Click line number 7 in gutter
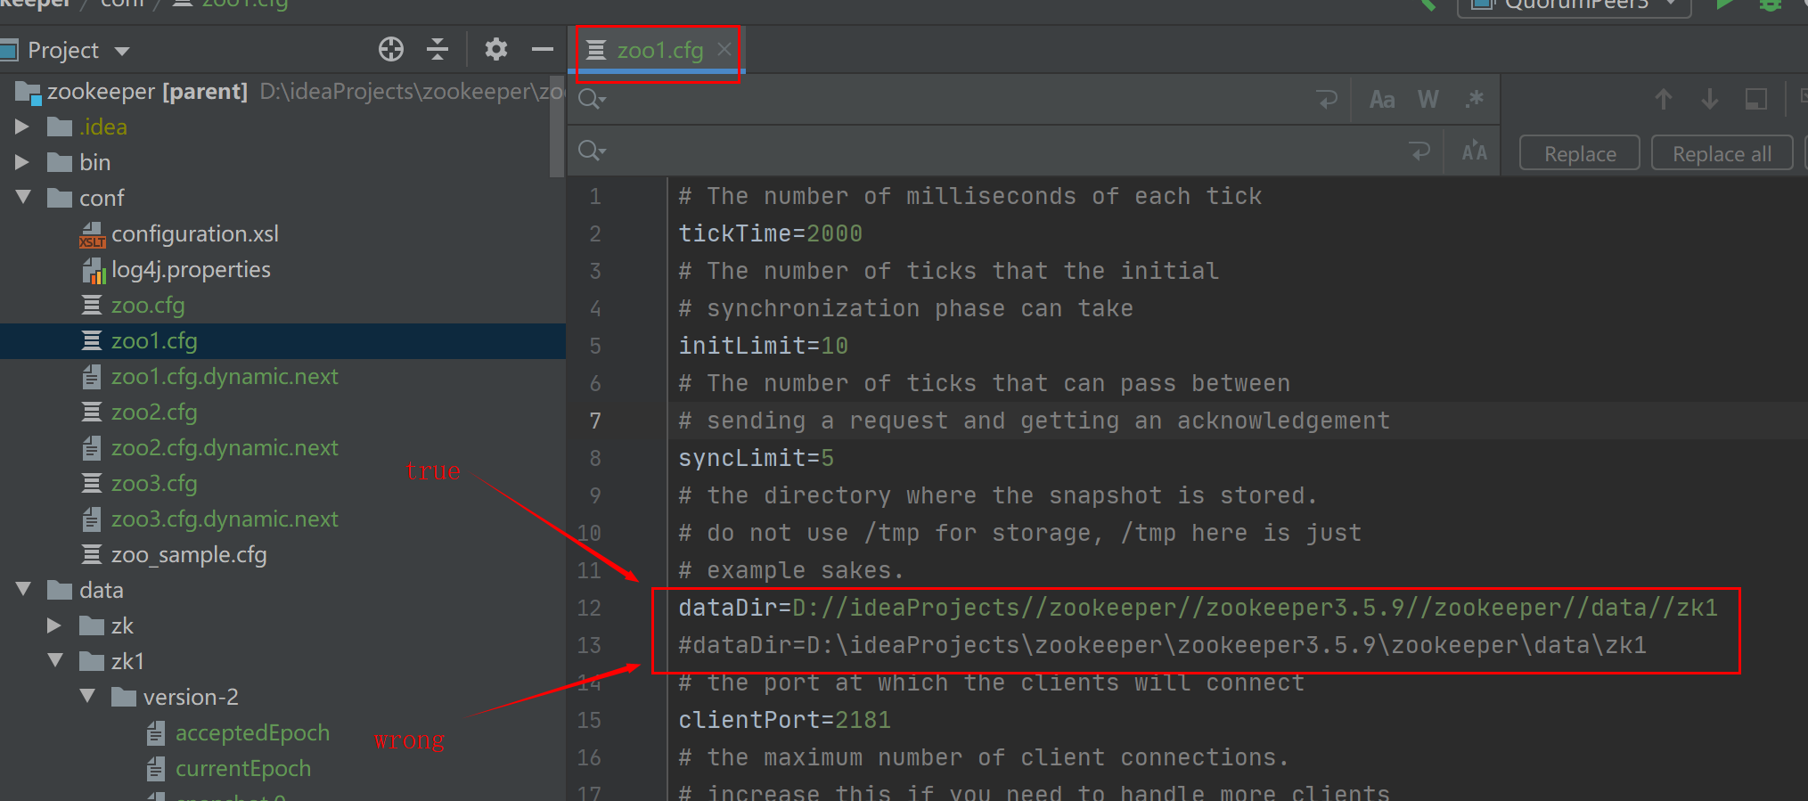This screenshot has width=1808, height=801. [594, 421]
